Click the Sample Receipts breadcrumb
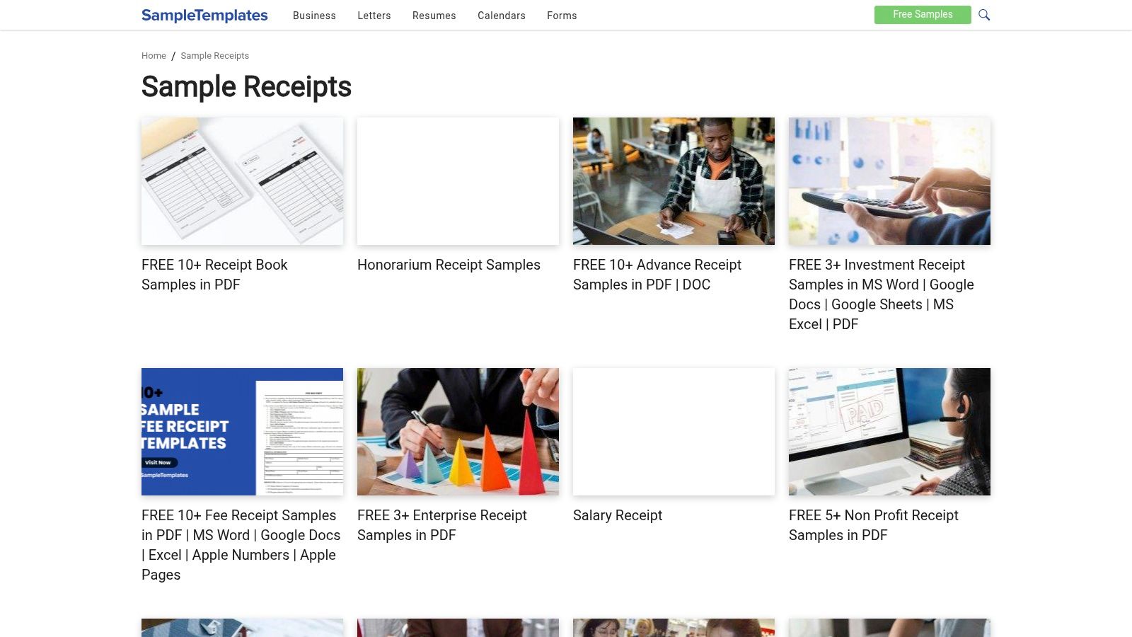The width and height of the screenshot is (1132, 637). pos(214,55)
